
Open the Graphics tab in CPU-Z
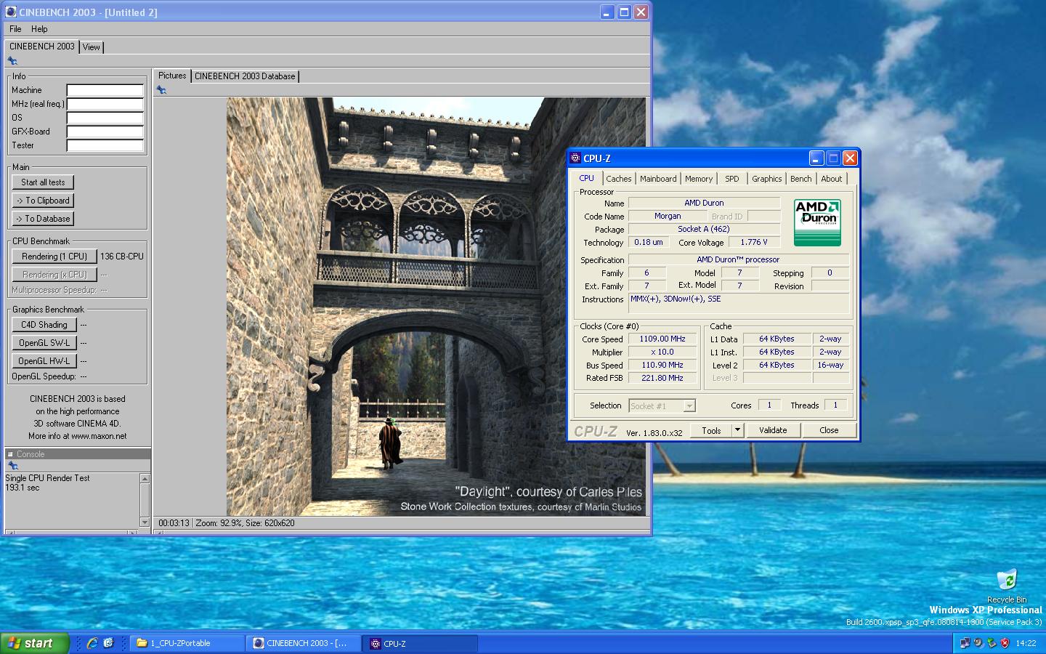[x=767, y=179]
